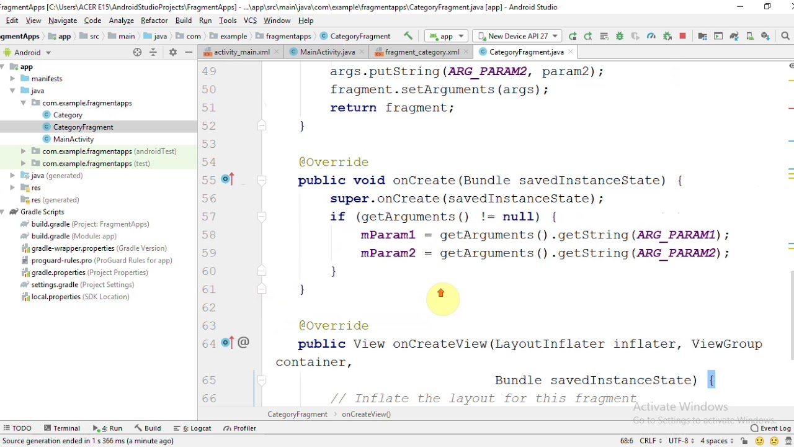Click the Attach Debugger to Android Process icon
This screenshot has width=794, height=447.
pos(667,36)
